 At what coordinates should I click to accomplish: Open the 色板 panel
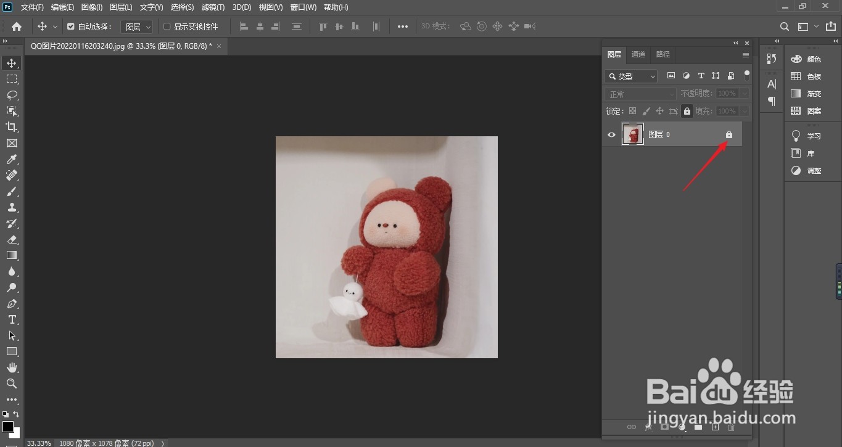(806, 76)
